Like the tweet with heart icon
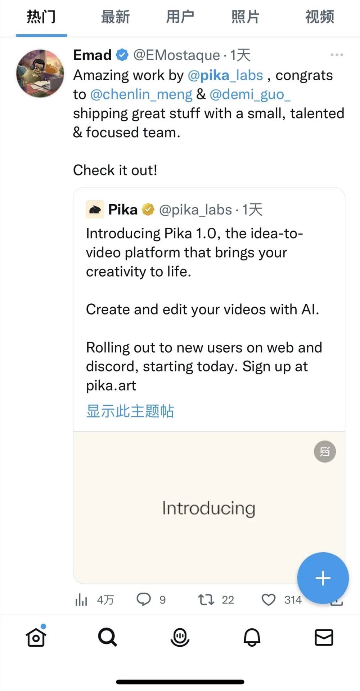Viewport: 360px width, 691px height. click(x=269, y=599)
